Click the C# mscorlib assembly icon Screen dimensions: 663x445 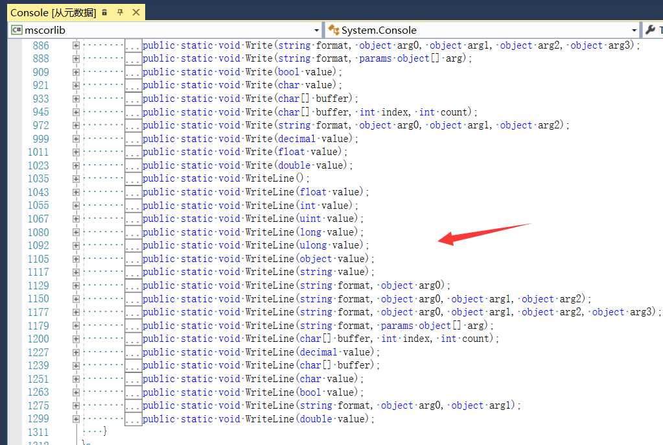pyautogui.click(x=16, y=30)
